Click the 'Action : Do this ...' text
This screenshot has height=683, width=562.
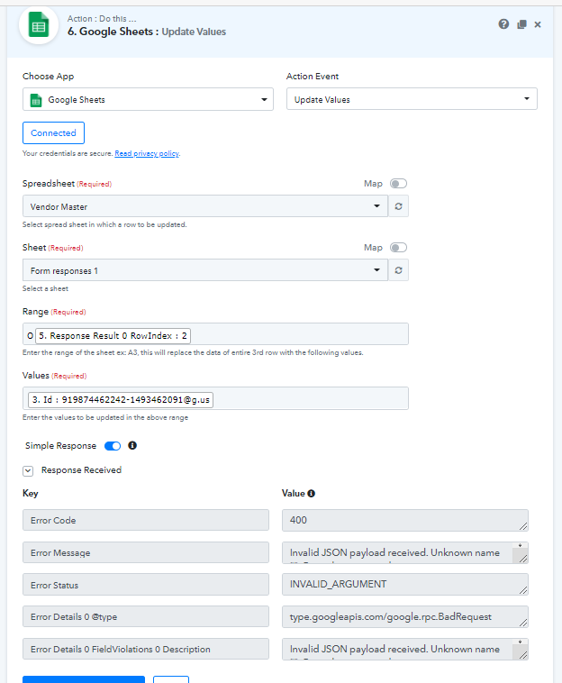(102, 19)
